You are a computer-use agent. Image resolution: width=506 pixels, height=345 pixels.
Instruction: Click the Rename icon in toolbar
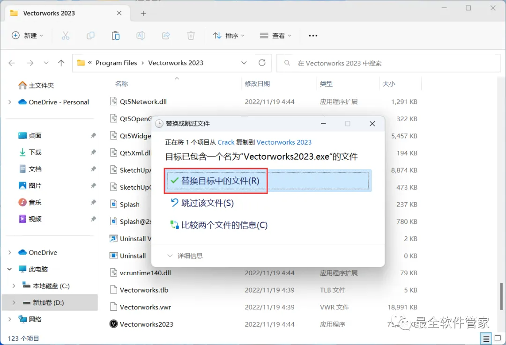(x=141, y=36)
